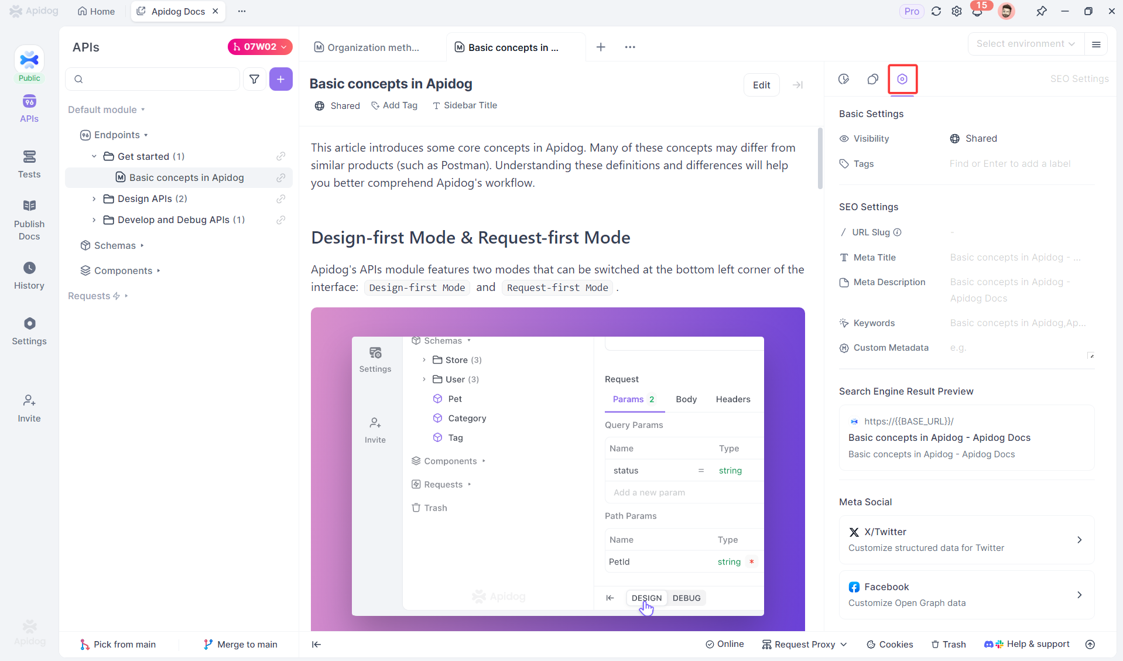Click the Meta Title input field
The width and height of the screenshot is (1123, 661).
1016,258
